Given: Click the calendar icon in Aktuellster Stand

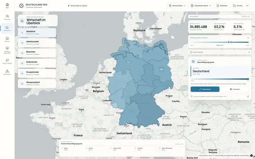Looking at the screenshot, I should (x=192, y=6).
